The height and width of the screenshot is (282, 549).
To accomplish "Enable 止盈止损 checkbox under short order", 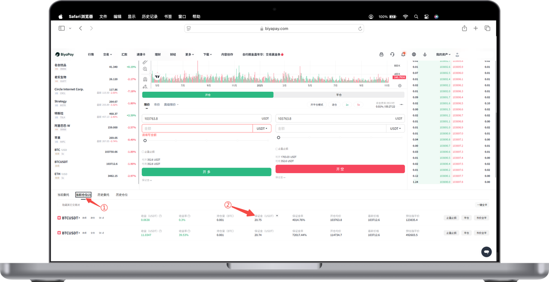I will click(277, 149).
